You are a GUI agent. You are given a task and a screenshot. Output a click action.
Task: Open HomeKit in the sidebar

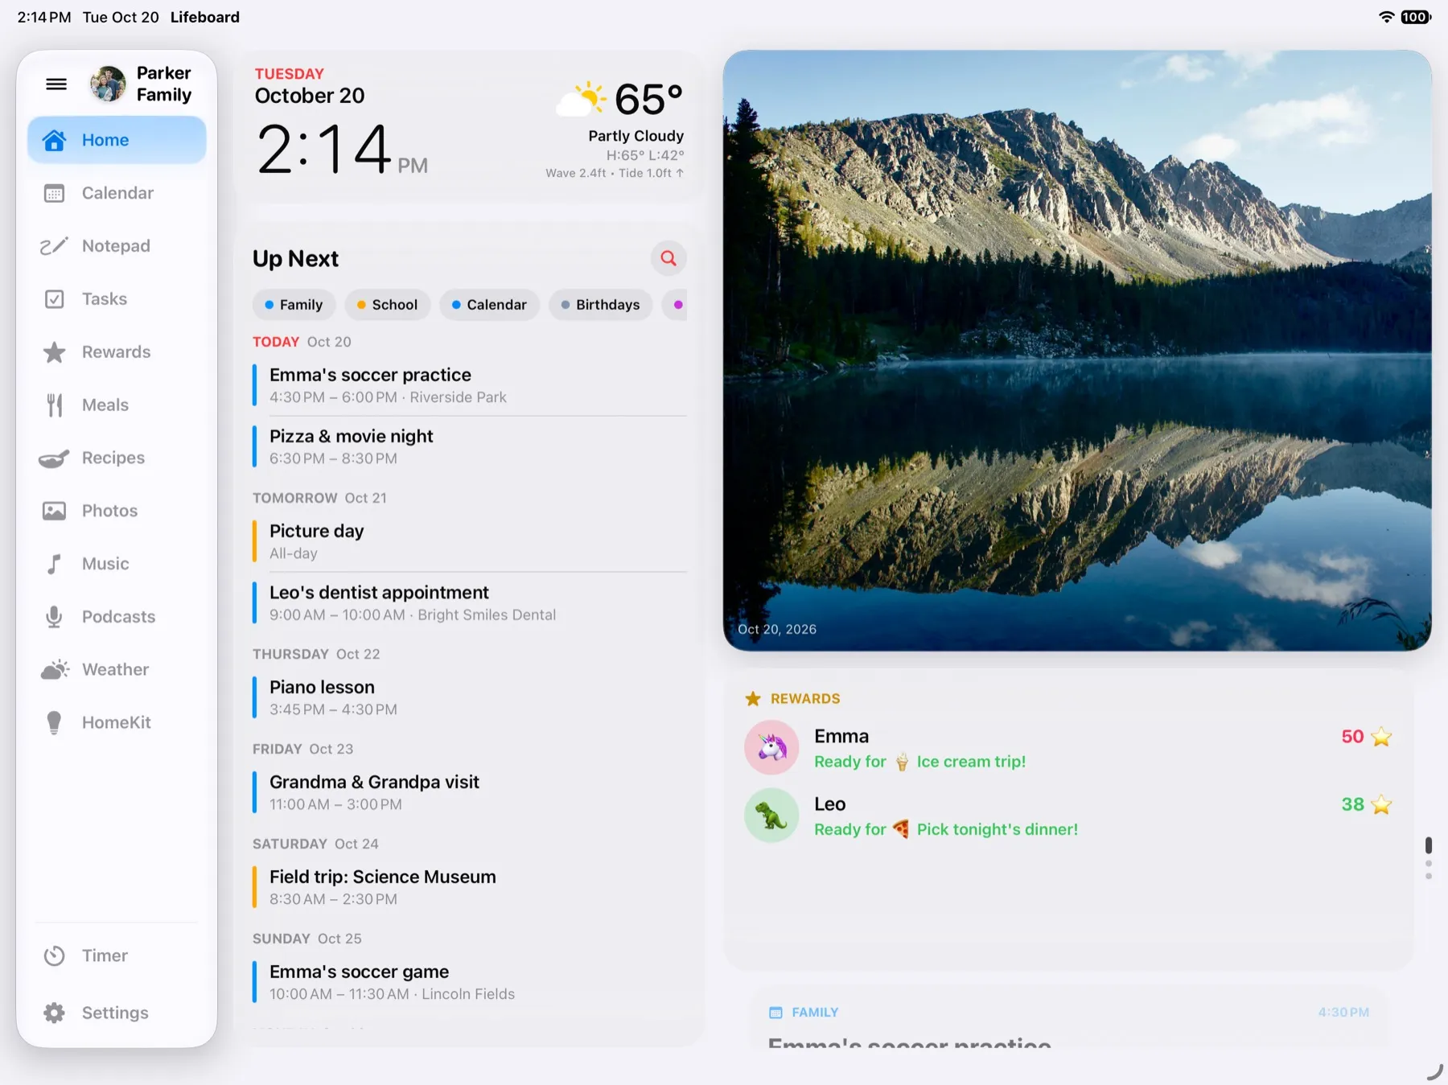(117, 723)
